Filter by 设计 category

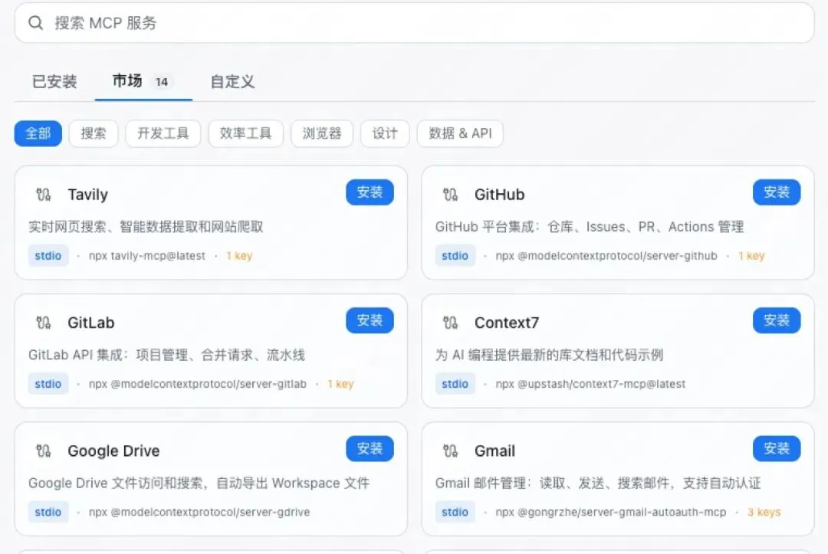pyautogui.click(x=385, y=133)
